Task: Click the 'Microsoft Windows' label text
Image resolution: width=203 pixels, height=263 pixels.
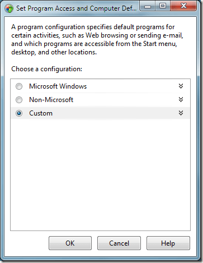Action: [x=58, y=86]
